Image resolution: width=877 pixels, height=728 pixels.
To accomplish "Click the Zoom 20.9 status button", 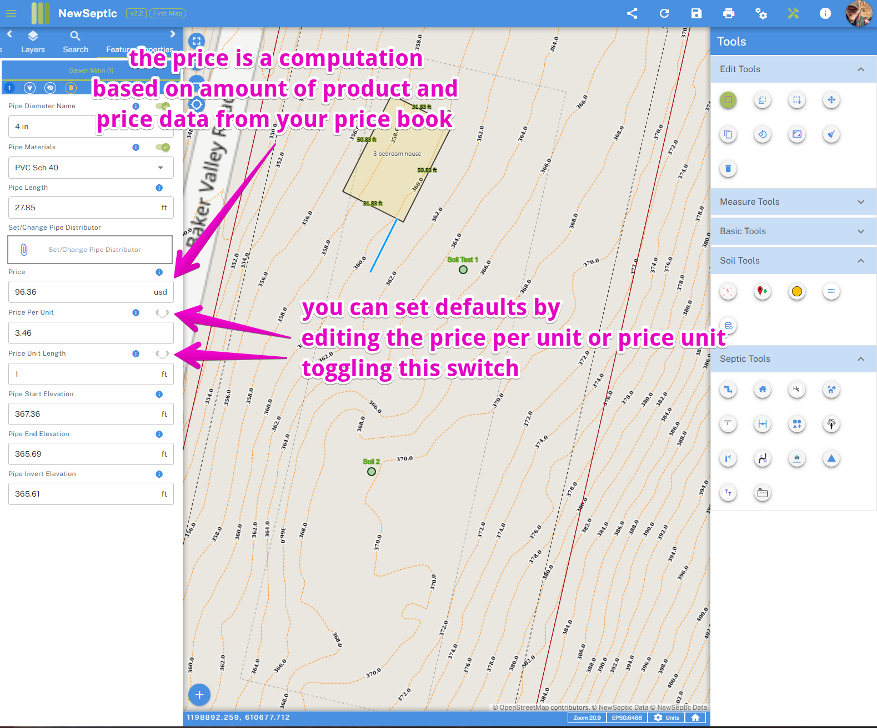I will pyautogui.click(x=587, y=717).
